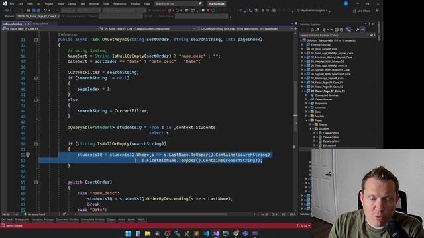Open the Application Insights dropdown
This screenshot has width=424, height=238.
tap(327, 11)
